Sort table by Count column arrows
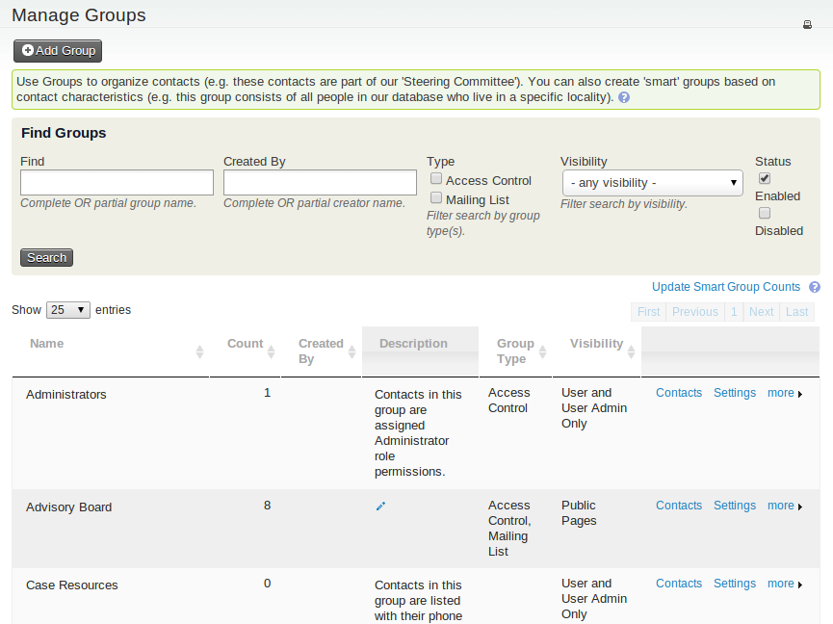The width and height of the screenshot is (833, 624). pos(271,351)
